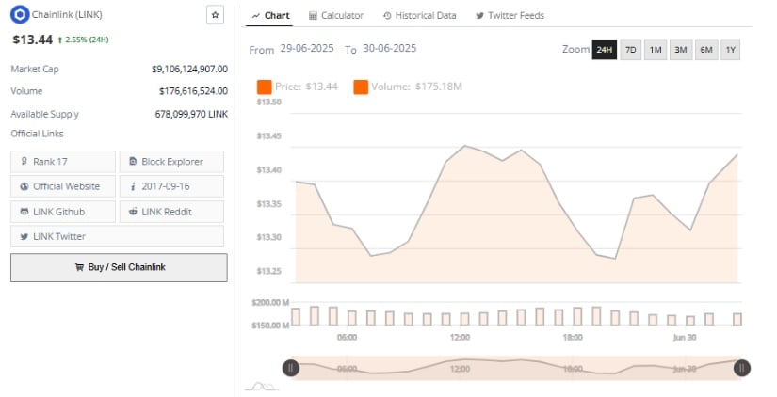The height and width of the screenshot is (397, 777).
Task: Click the Buy / Sell Chainlink button
Action: 119,267
